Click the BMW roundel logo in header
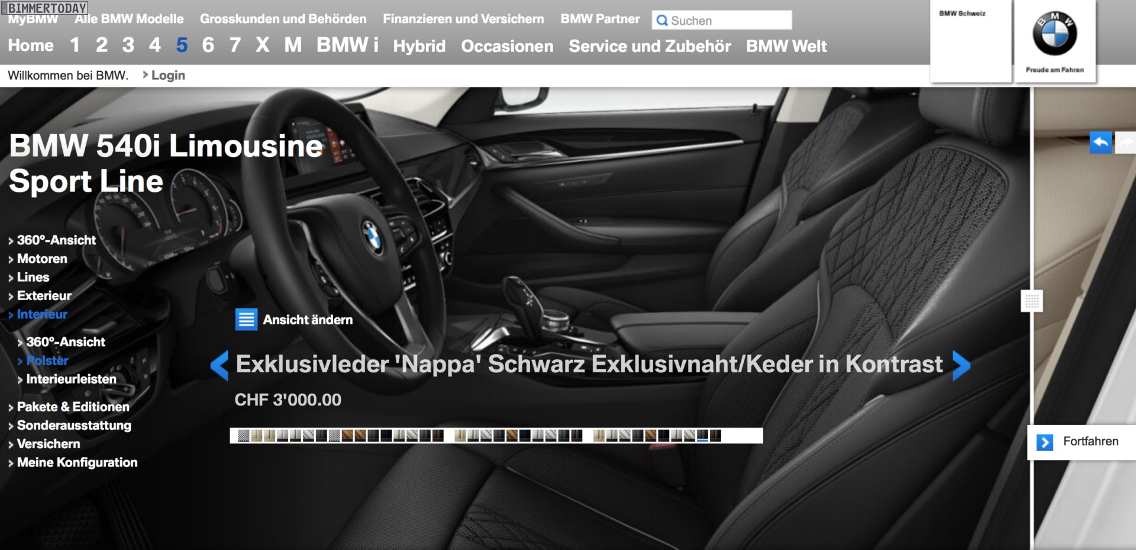Image resolution: width=1136 pixels, height=550 pixels. pos(1054,34)
